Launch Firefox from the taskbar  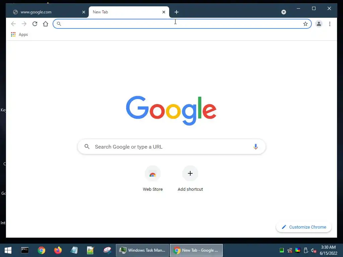pos(58,250)
